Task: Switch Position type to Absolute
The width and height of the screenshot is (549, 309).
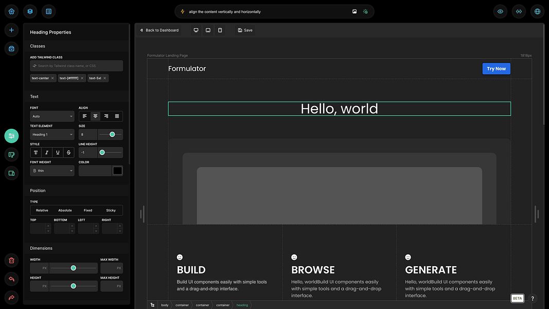Action: [x=65, y=210]
